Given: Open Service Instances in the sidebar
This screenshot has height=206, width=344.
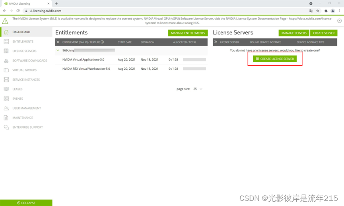Looking at the screenshot, I should tap(26, 80).
